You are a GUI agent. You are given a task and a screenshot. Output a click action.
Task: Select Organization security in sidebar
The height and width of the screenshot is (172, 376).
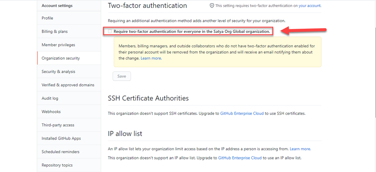69,58
